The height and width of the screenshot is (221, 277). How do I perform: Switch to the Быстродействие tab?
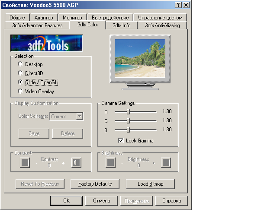point(110,18)
